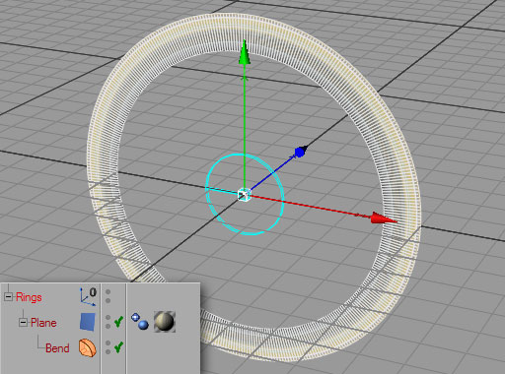Select the Phong tag on Plane
505x374 pixels.
pyautogui.click(x=140, y=322)
